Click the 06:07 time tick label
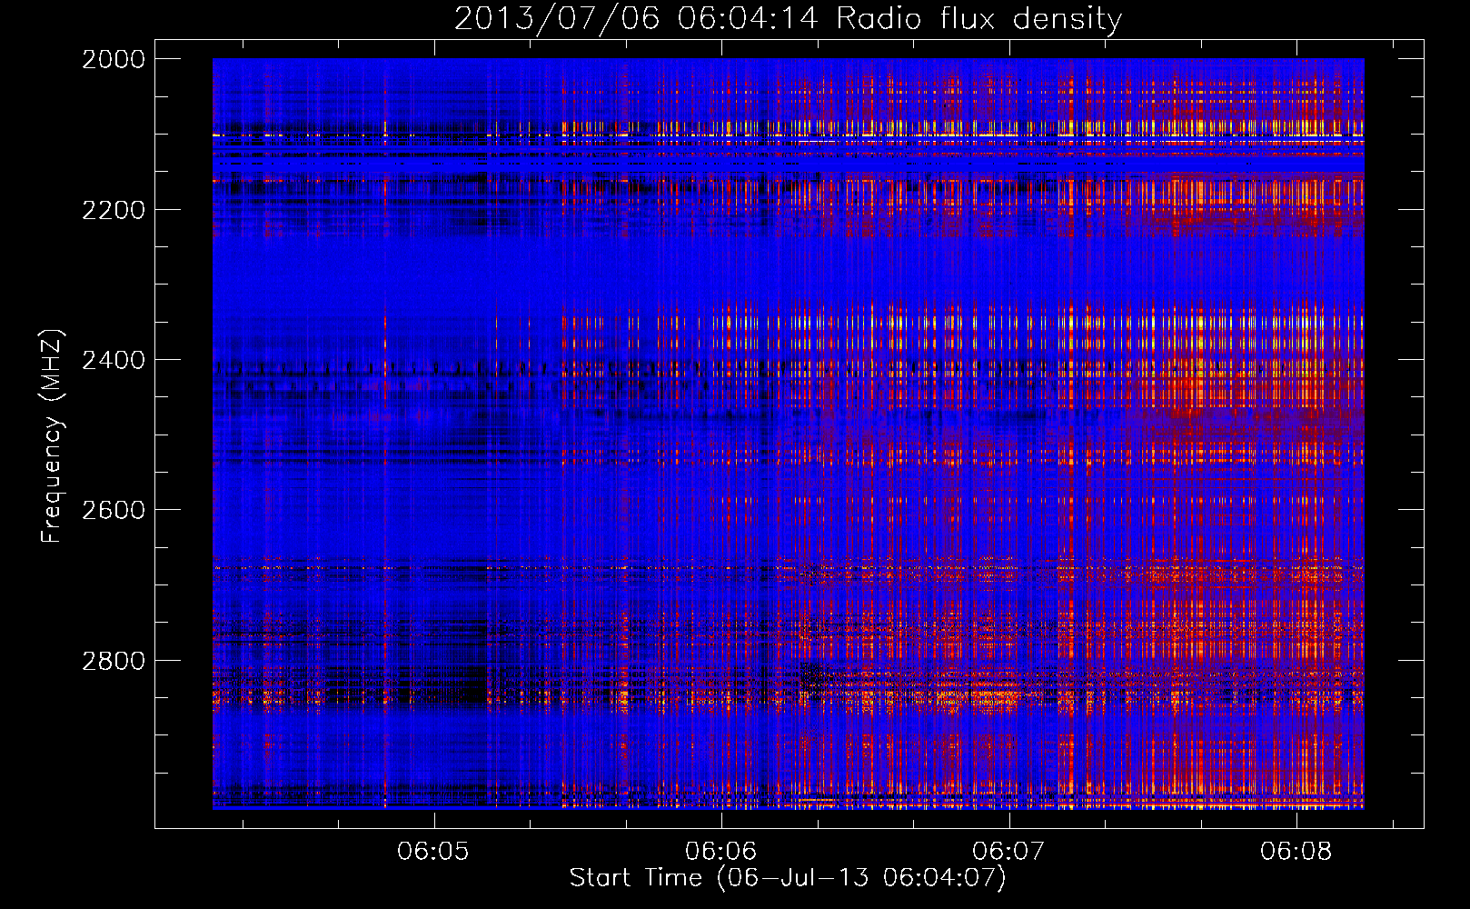Screen dimensions: 1470x909 [1008, 851]
